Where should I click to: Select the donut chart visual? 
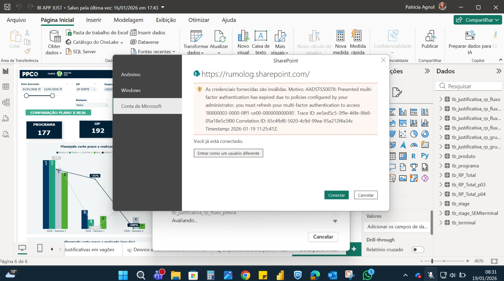(425, 134)
